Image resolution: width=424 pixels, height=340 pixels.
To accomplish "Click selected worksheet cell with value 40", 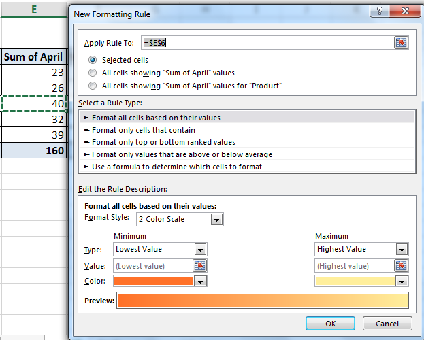I will [34, 103].
